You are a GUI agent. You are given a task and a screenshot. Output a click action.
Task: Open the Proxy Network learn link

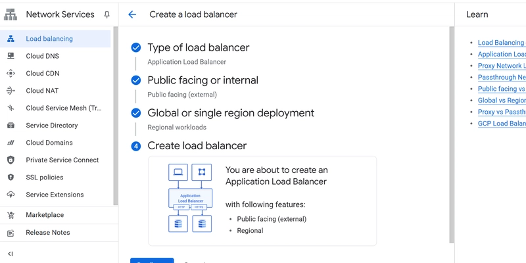(x=501, y=66)
